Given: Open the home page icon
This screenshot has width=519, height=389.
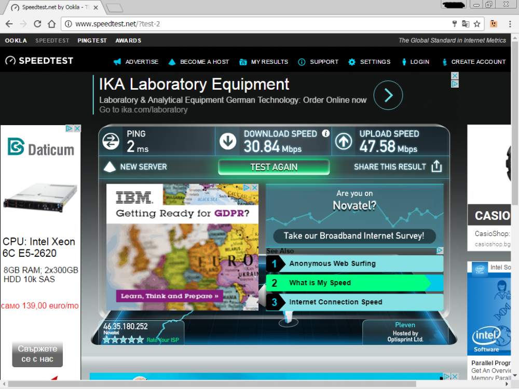Looking at the screenshot, I should 51,24.
